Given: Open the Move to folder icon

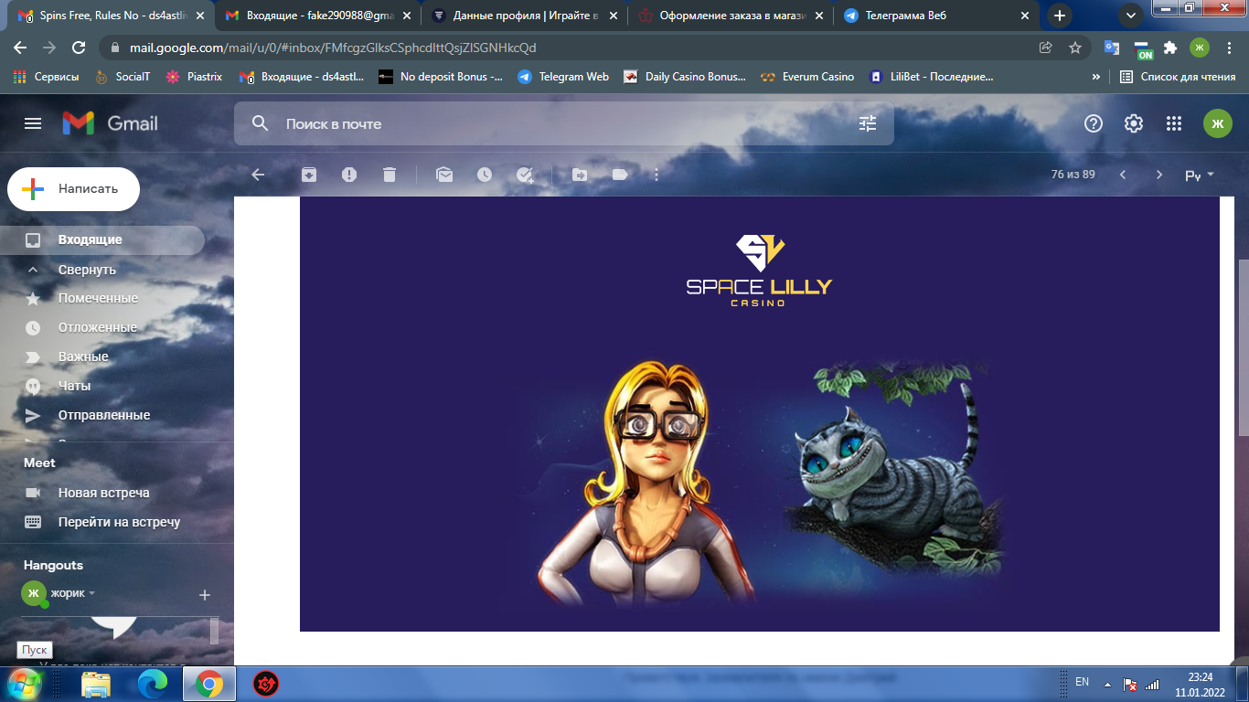Looking at the screenshot, I should pyautogui.click(x=580, y=175).
